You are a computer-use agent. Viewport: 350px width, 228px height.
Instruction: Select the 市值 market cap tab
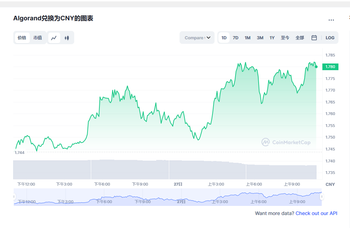[x=38, y=38]
